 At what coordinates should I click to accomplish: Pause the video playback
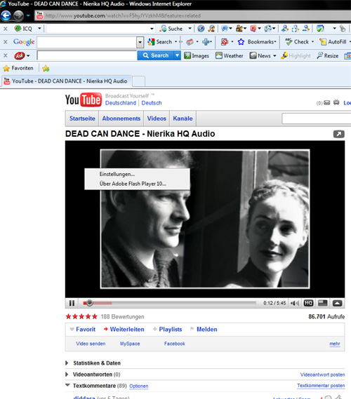tap(72, 303)
